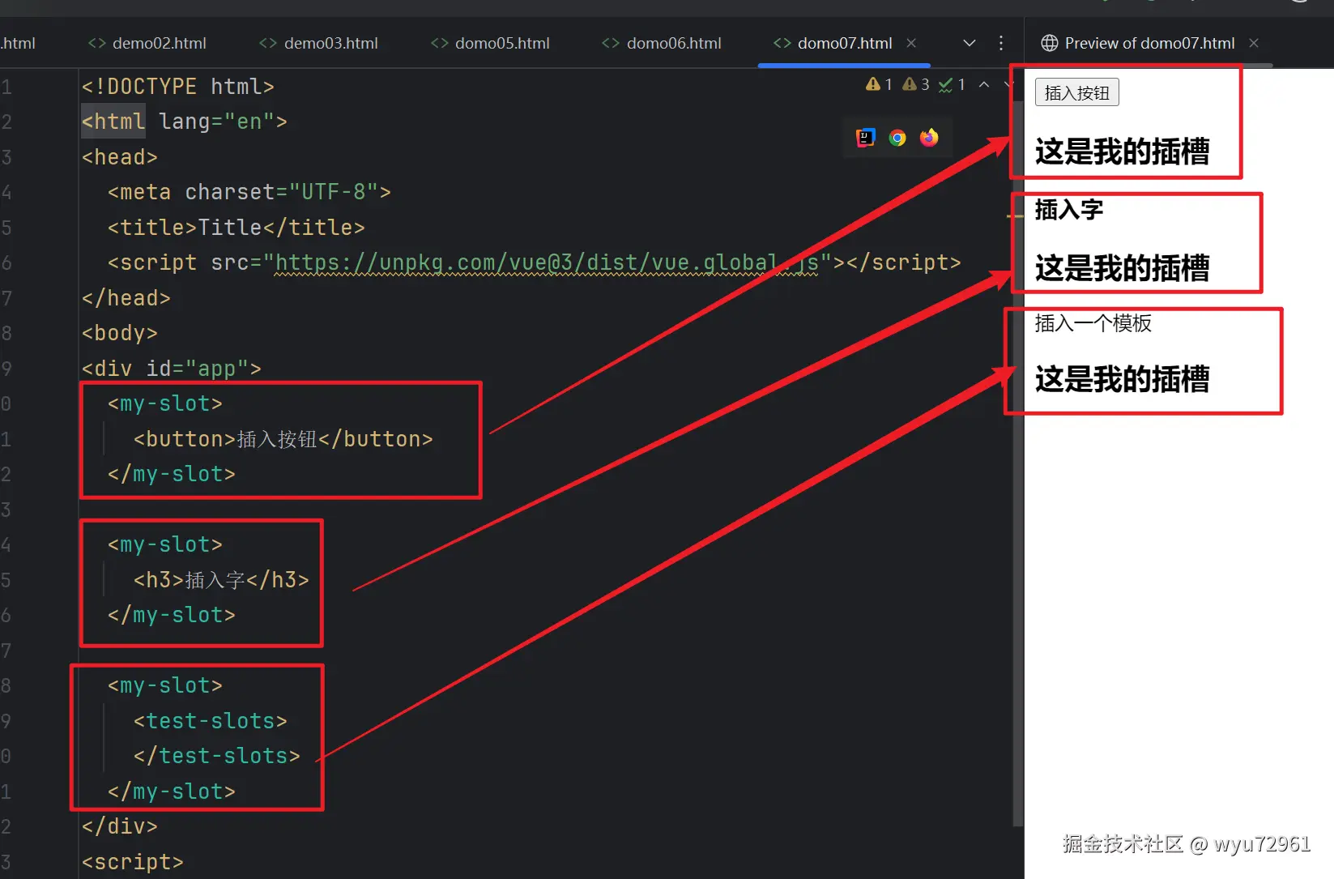Jump to previous highlighted error arrow
Screen dimensions: 1334x879
(984, 84)
